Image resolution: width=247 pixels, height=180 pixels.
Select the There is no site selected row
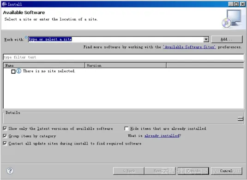(x=124, y=71)
